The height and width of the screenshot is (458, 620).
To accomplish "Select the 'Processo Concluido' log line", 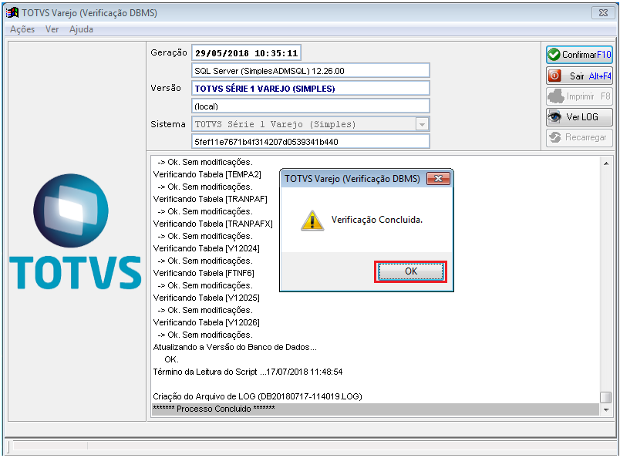I will (376, 409).
